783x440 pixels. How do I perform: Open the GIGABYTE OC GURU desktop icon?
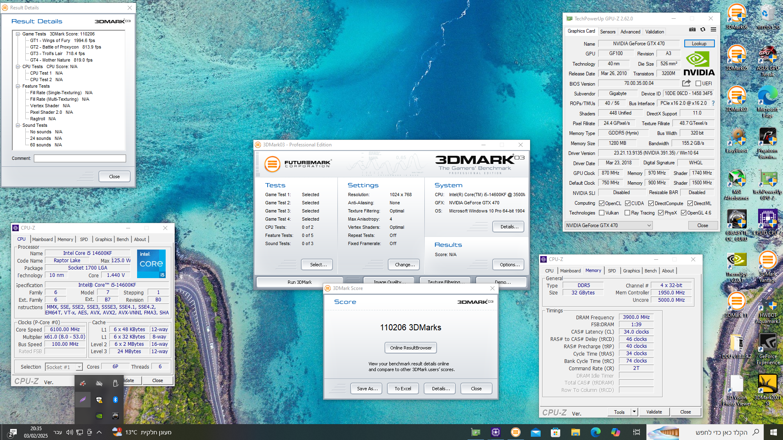[x=737, y=226]
